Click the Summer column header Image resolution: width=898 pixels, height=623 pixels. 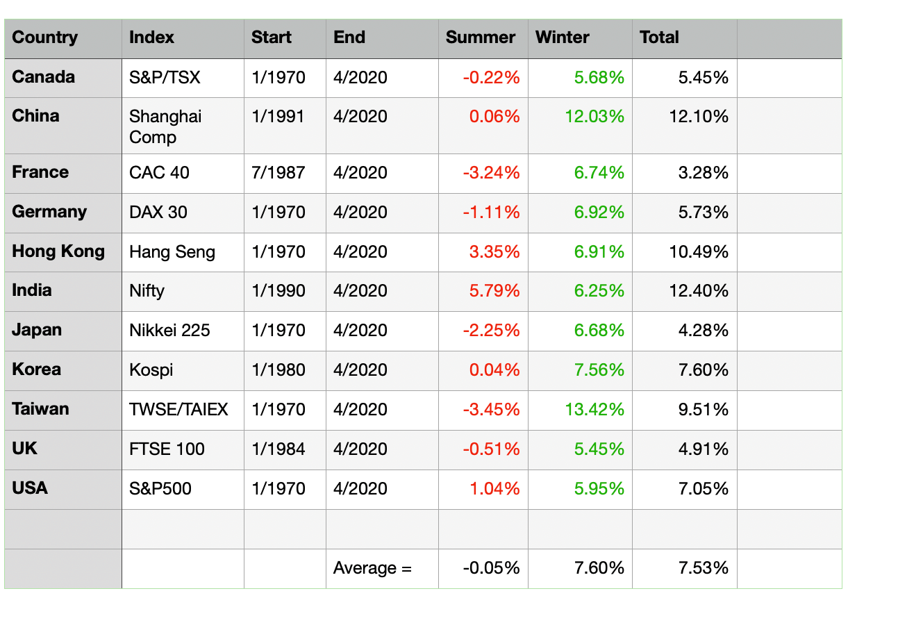481,38
